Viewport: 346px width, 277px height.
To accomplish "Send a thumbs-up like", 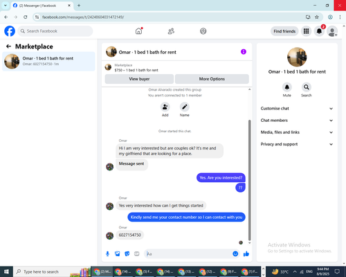I will [246, 254].
